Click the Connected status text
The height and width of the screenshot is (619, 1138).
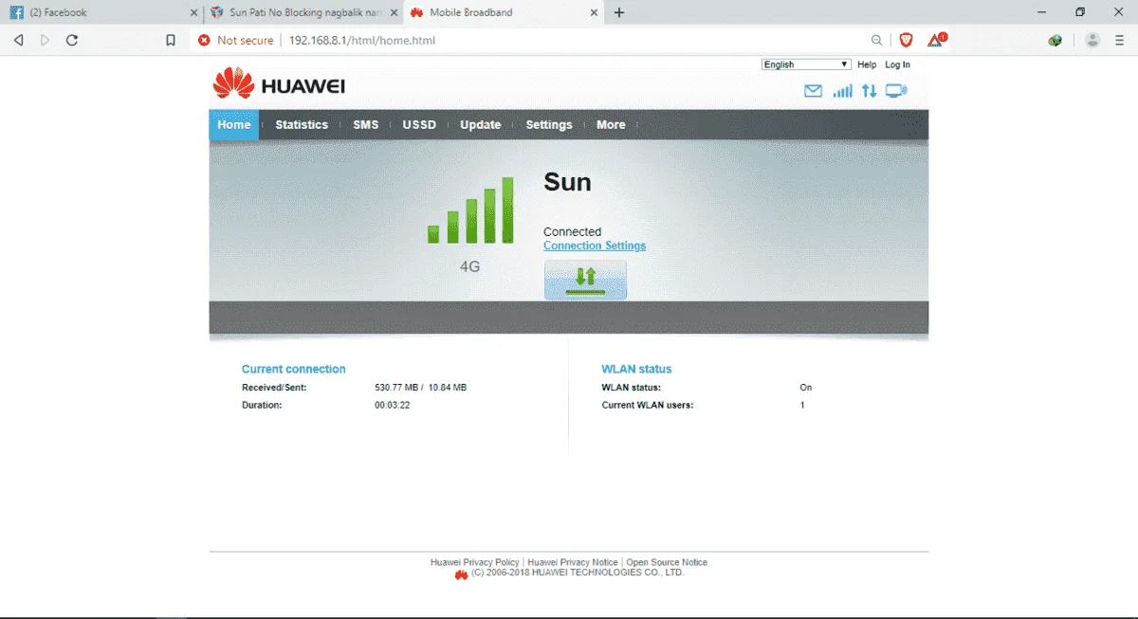point(572,231)
